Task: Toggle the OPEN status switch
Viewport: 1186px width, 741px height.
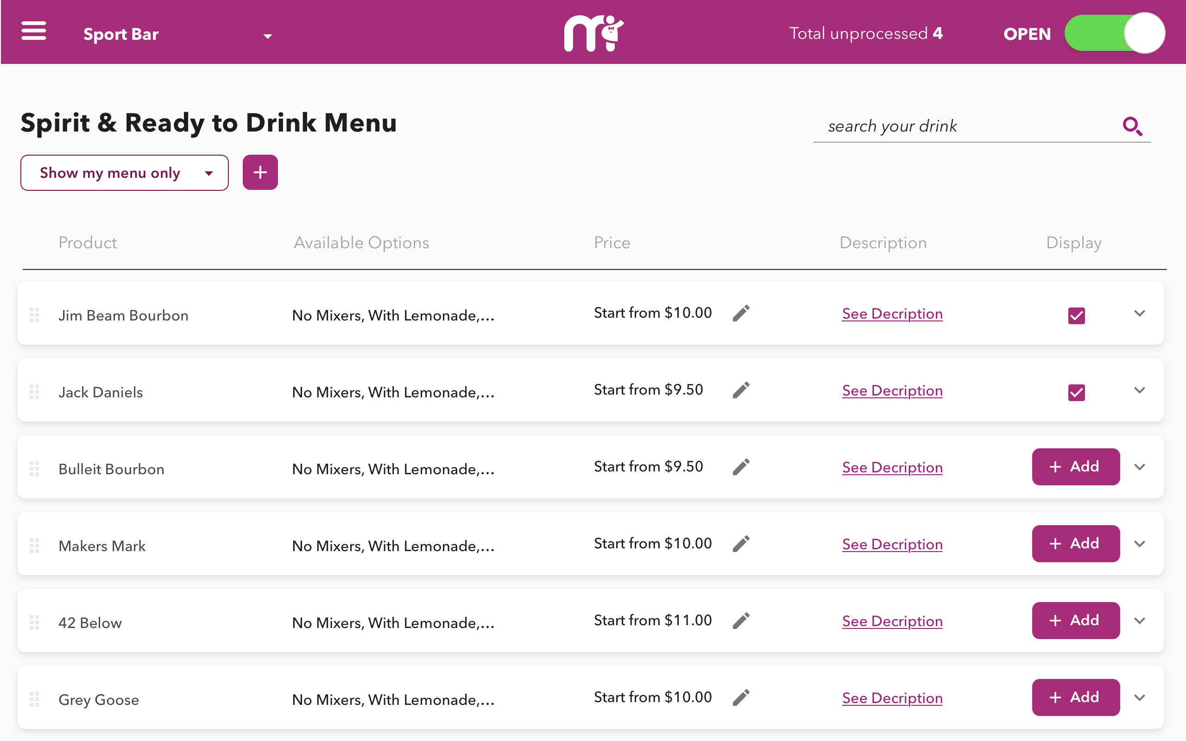Action: click(x=1115, y=33)
